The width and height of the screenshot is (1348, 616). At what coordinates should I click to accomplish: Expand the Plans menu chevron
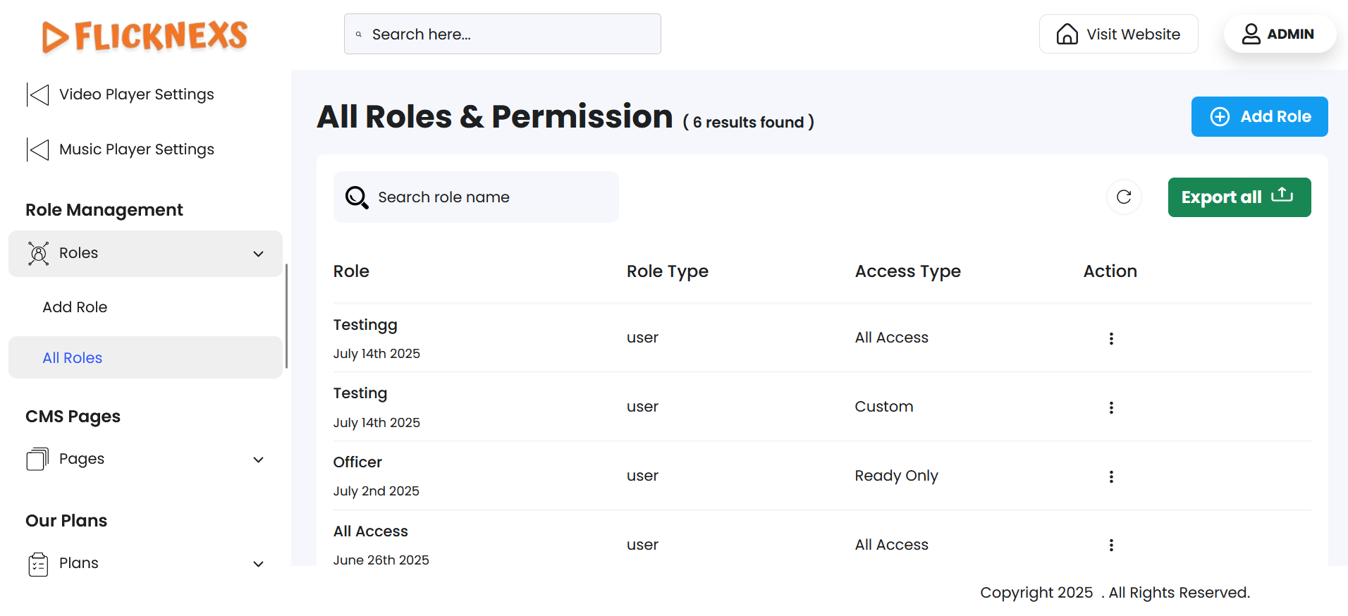(x=259, y=564)
